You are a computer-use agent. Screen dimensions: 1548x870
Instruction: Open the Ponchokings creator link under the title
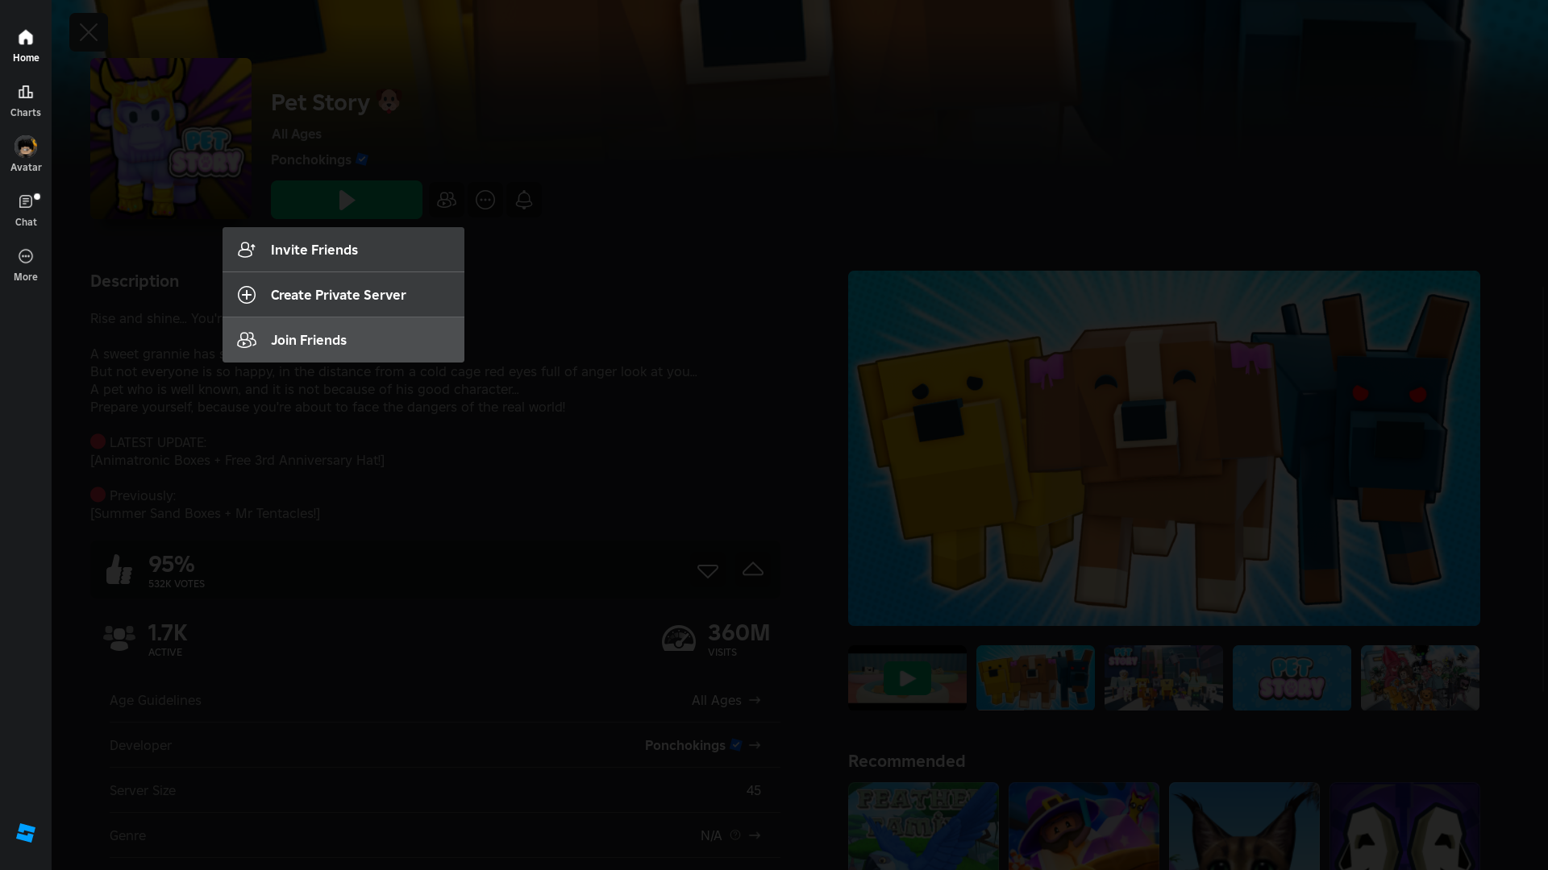[x=311, y=159]
